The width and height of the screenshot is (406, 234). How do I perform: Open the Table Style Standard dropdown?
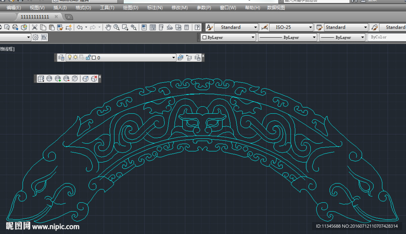click(x=346, y=27)
